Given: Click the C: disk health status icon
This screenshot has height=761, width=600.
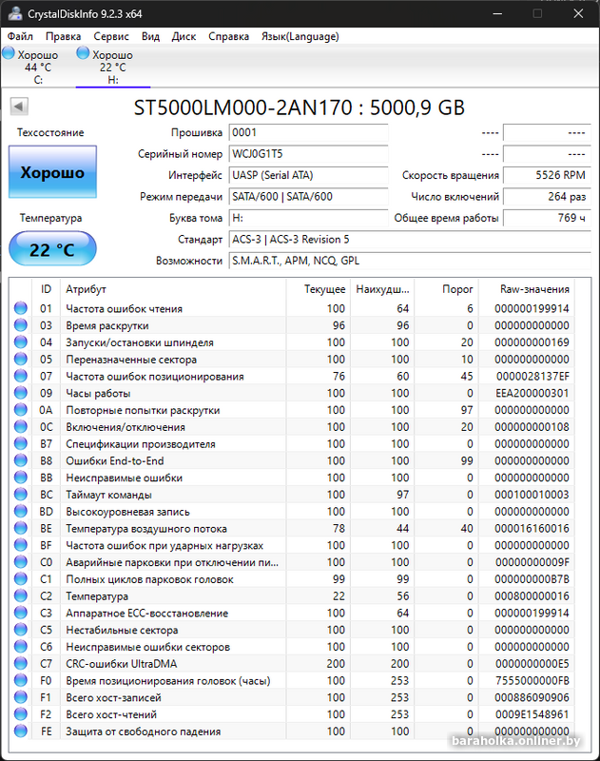Looking at the screenshot, I should 9,54.
